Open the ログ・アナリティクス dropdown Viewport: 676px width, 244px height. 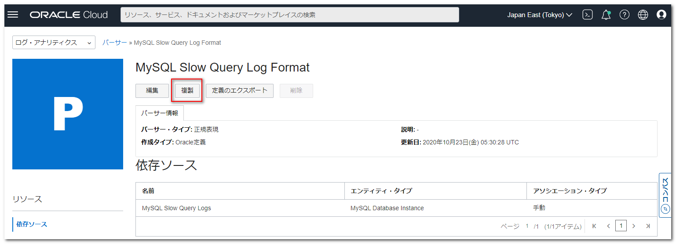click(54, 43)
